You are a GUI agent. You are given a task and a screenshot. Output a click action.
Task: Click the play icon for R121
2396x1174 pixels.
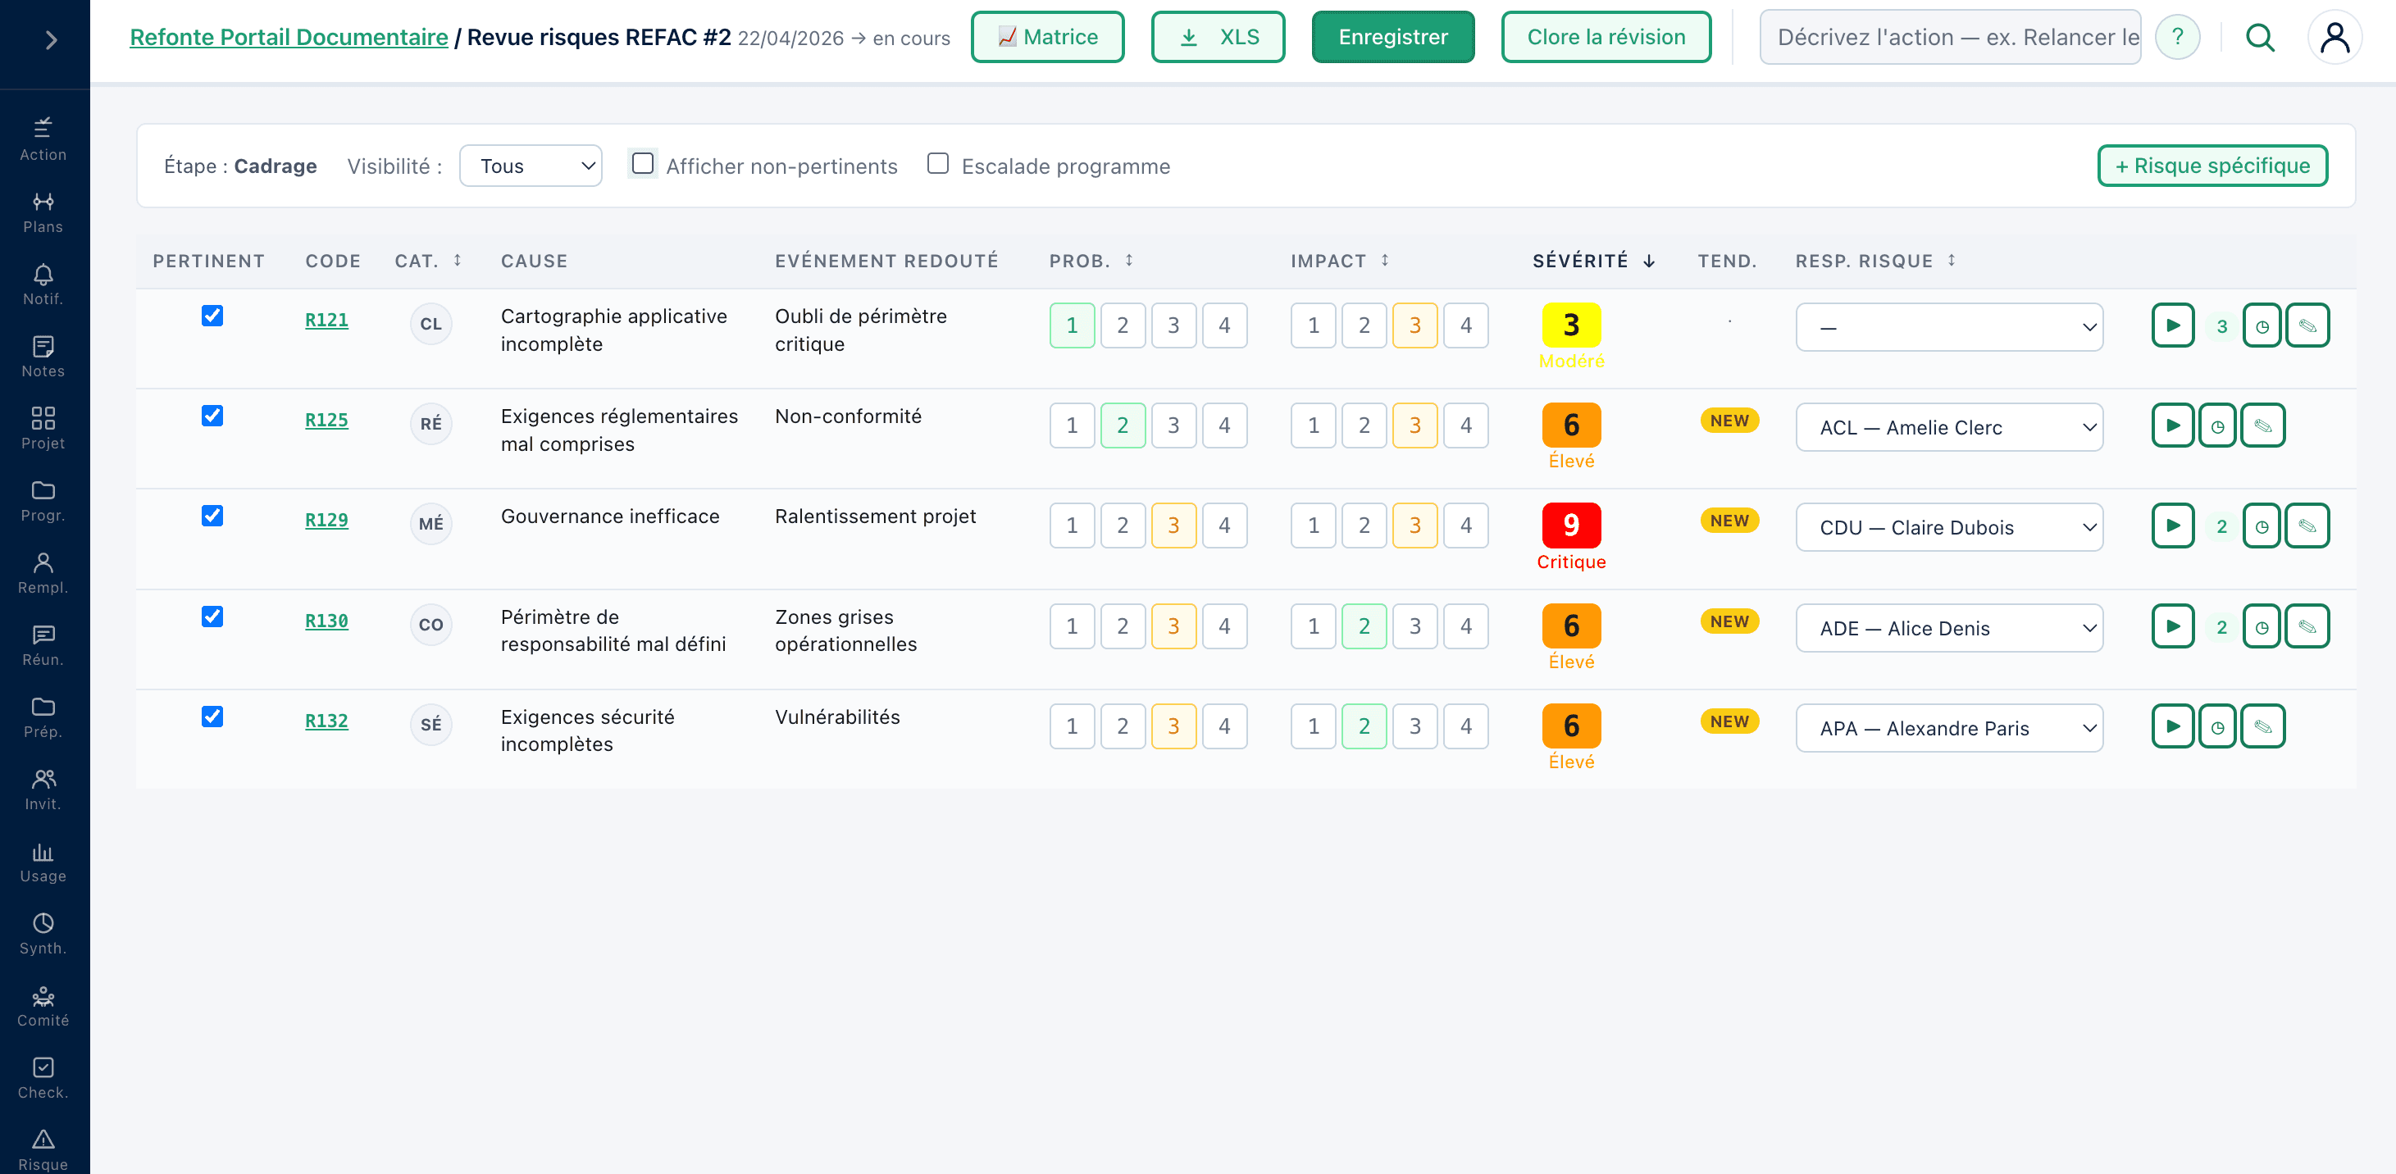2173,325
